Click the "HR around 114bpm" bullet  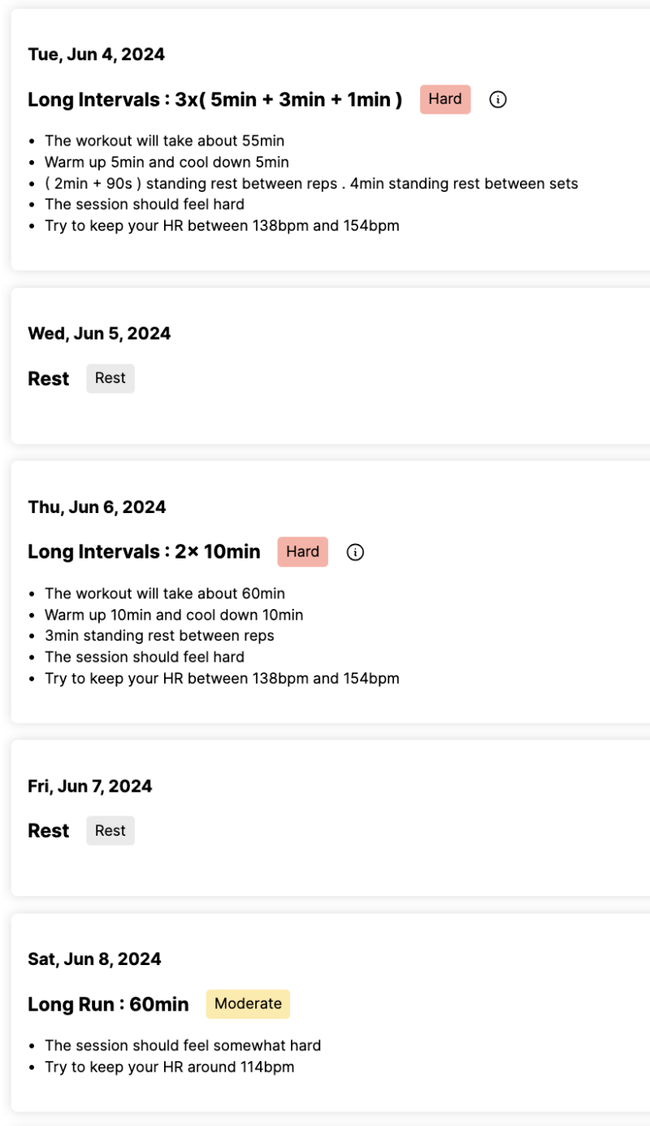169,1067
